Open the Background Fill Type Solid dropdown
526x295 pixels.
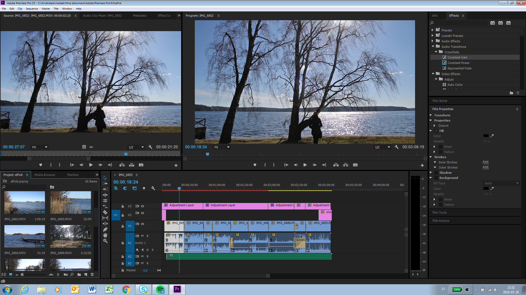point(501,183)
